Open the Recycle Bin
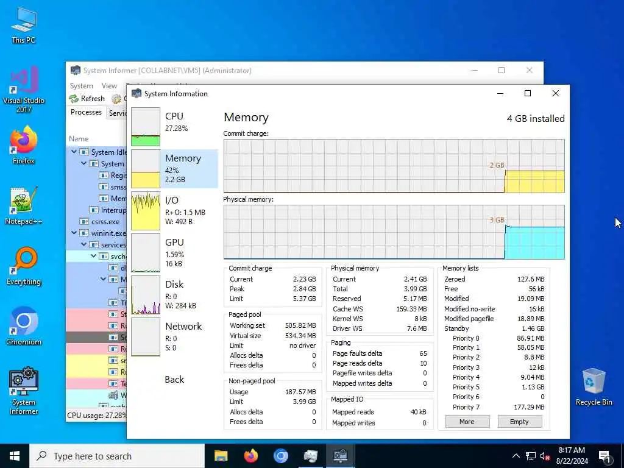624x468 pixels. coord(594,387)
